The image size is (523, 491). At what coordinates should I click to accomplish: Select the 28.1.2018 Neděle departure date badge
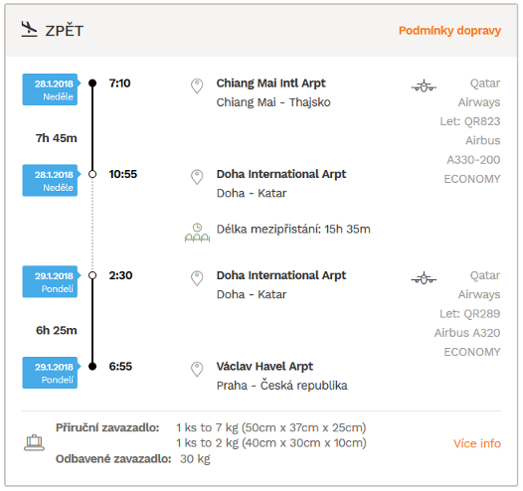click(x=52, y=89)
